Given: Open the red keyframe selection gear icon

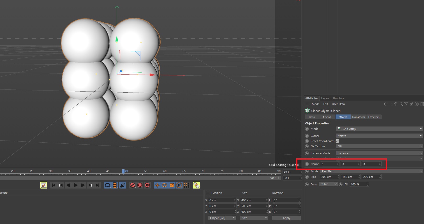Looking at the screenshot, I should point(147,185).
